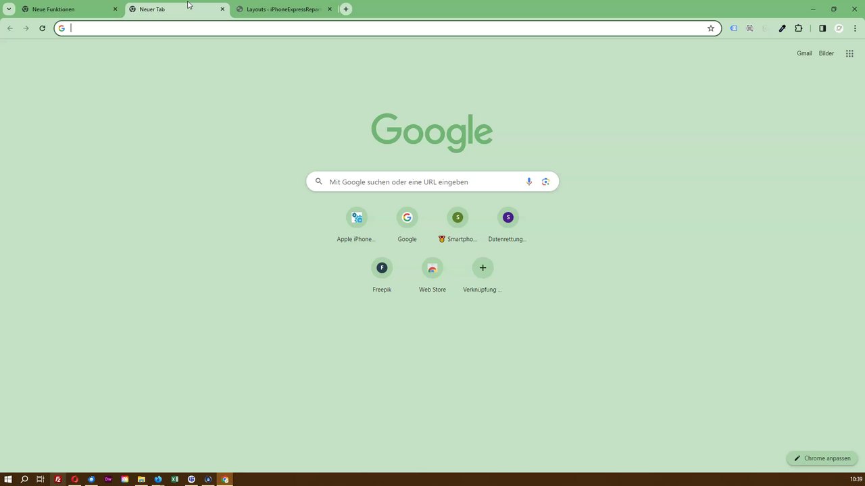Click the Google logo doodle

[x=432, y=132]
